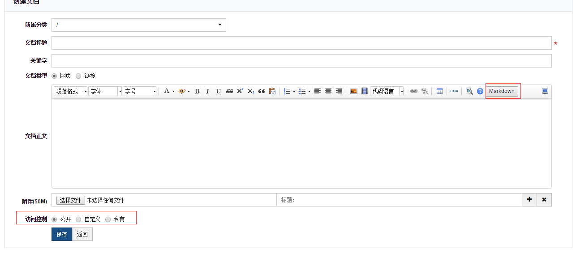
Task: Select 公开 access control radio
Action: (x=55, y=219)
